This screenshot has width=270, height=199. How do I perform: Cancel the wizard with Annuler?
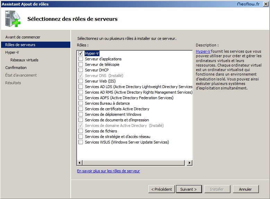tap(246, 189)
